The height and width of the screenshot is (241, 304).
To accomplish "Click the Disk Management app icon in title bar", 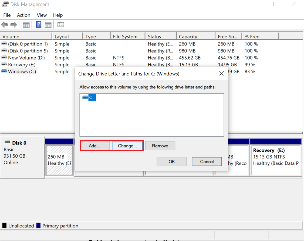I will point(5,4).
